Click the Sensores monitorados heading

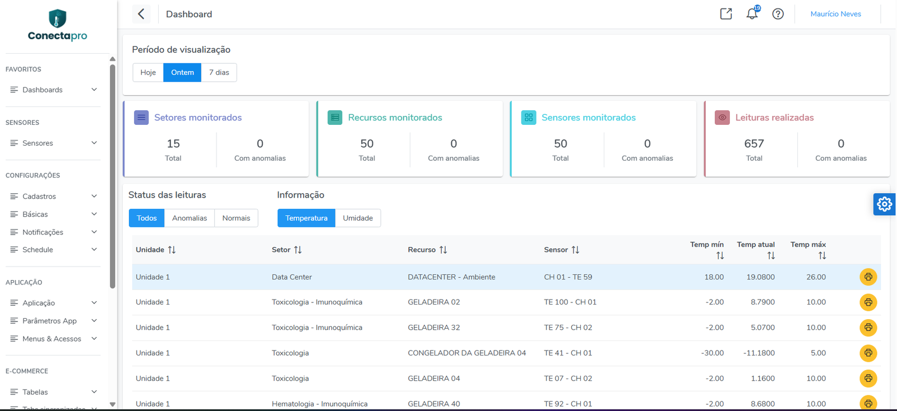point(588,118)
